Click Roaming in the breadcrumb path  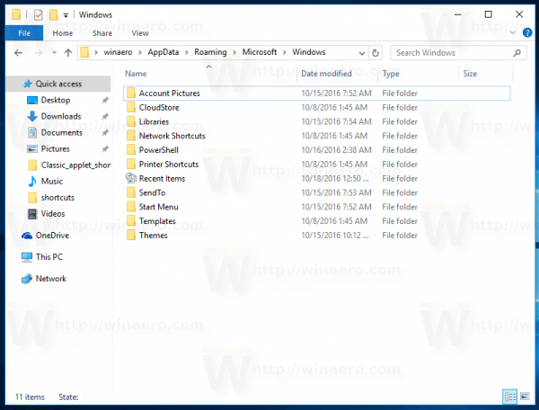[x=210, y=52]
